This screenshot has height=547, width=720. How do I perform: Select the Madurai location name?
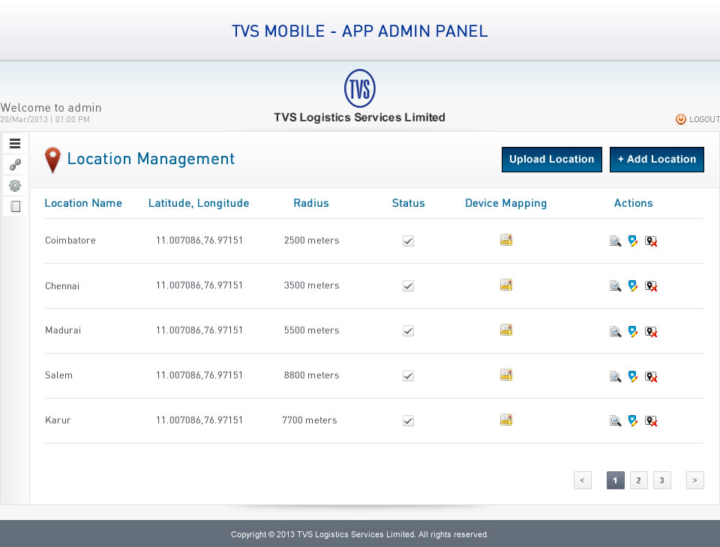[63, 330]
